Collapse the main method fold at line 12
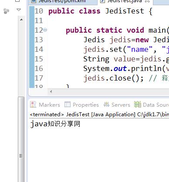 click(x=45, y=30)
